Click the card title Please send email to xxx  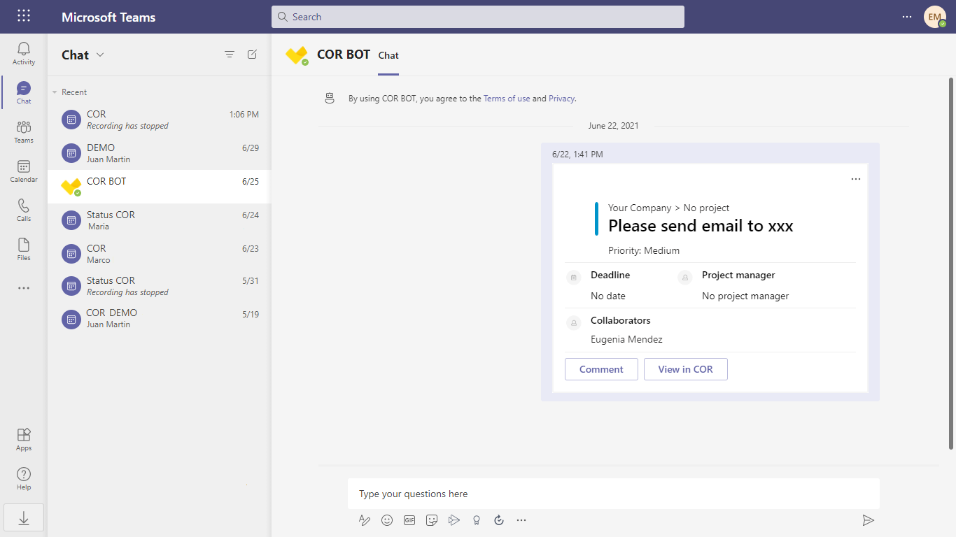pyautogui.click(x=701, y=226)
